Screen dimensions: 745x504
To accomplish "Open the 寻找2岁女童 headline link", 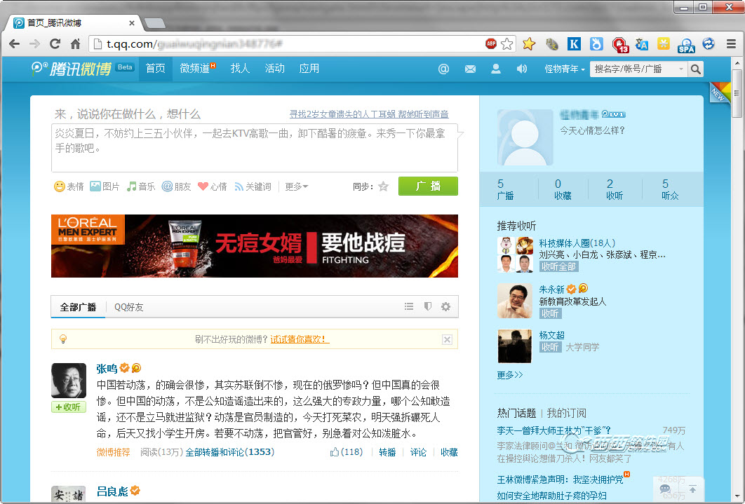I will coord(369,114).
